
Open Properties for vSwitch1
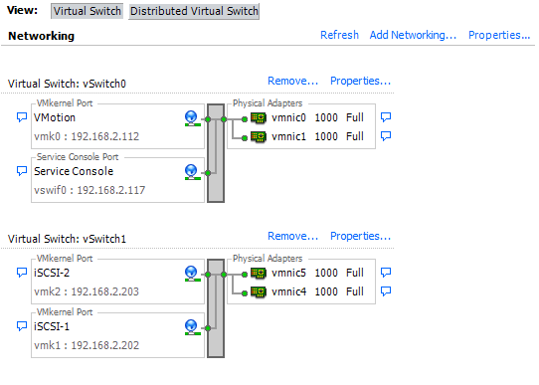[360, 236]
